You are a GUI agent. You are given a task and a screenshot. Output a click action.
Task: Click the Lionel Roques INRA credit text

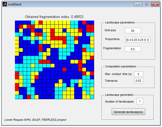coord(35,120)
